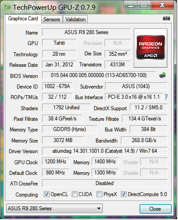
Task: Click the Bus Width 384 Bit field
Action: tap(149, 129)
